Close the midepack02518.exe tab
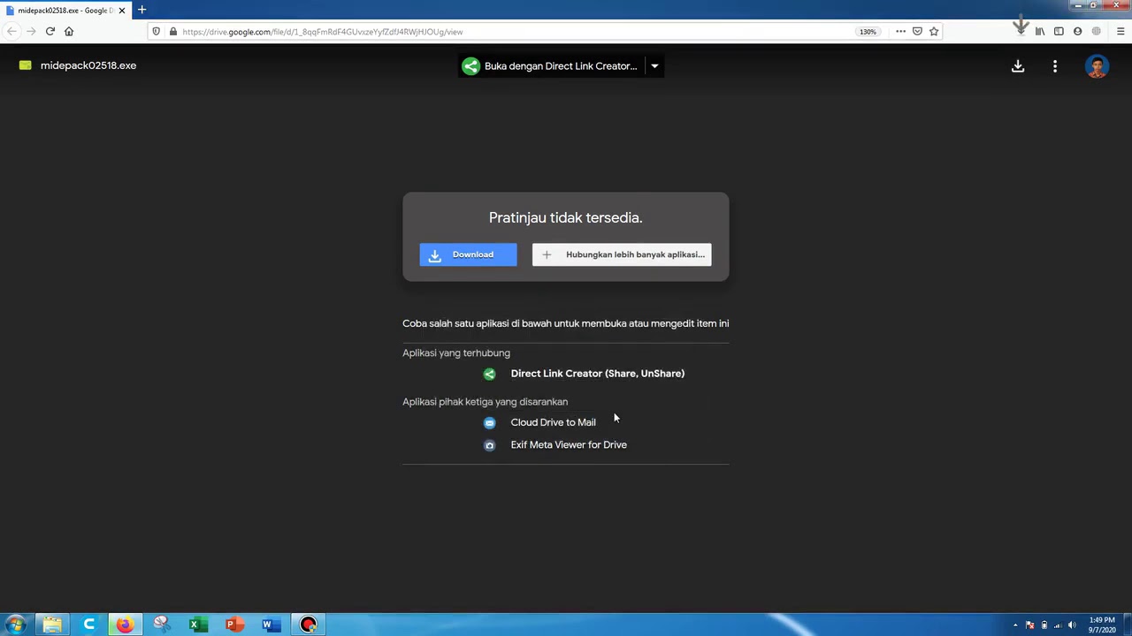This screenshot has height=636, width=1132. pos(122,11)
